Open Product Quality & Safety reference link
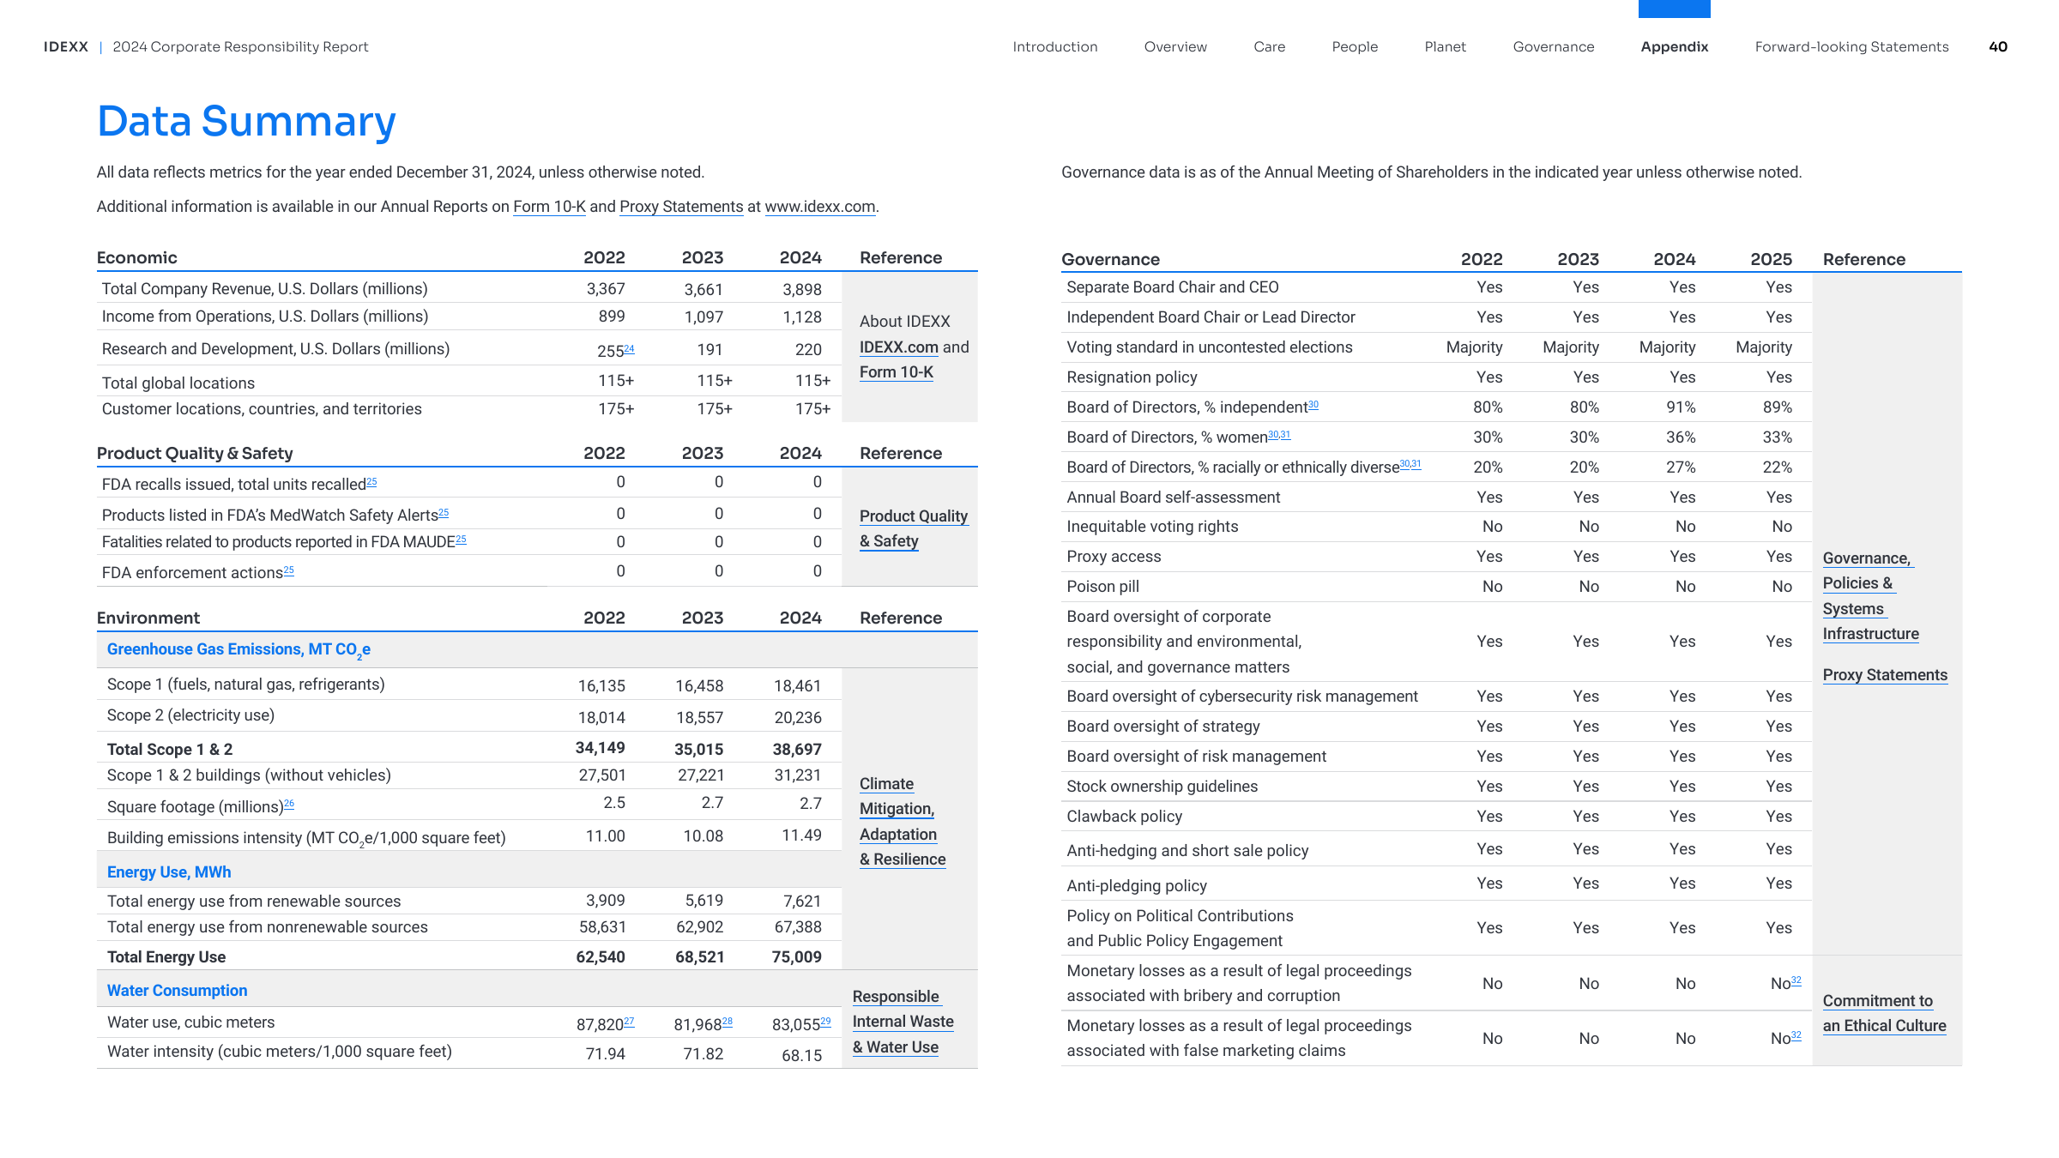Image resolution: width=2059 pixels, height=1158 pixels. [914, 528]
